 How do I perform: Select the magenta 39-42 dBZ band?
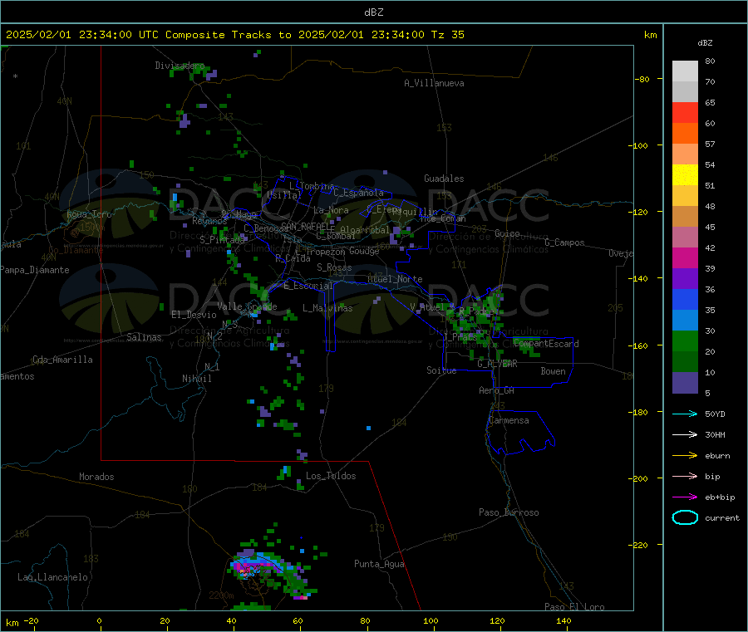[x=685, y=257]
